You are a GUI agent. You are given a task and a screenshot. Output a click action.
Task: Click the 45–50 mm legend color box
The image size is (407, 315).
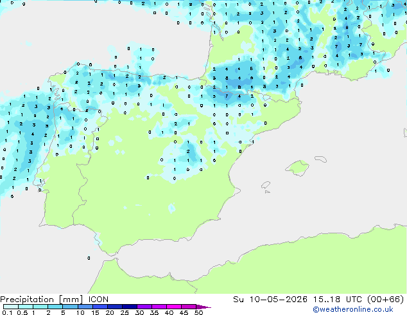coord(189,307)
